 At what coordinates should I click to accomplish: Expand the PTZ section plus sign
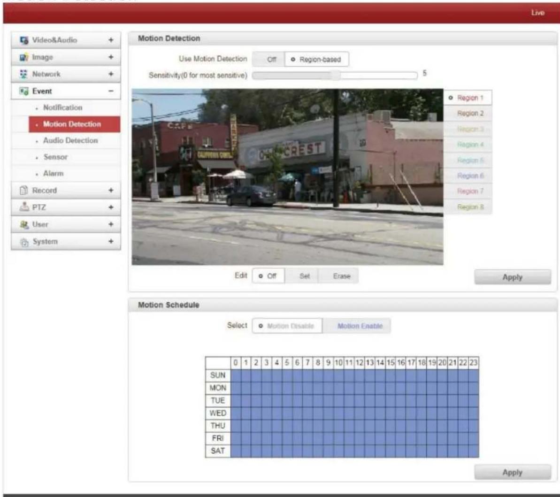coord(111,207)
